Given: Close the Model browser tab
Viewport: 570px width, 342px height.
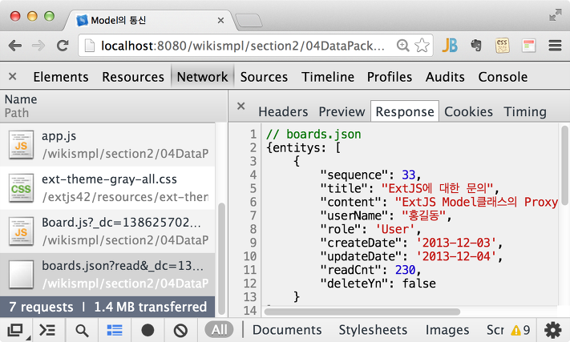Looking at the screenshot, I should tap(220, 21).
